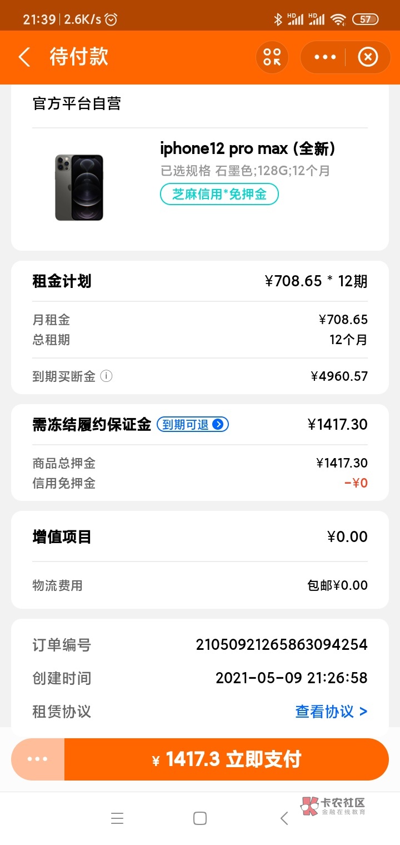Close the mini-program with X icon
Image resolution: width=400 pixels, height=845 pixels.
click(367, 57)
